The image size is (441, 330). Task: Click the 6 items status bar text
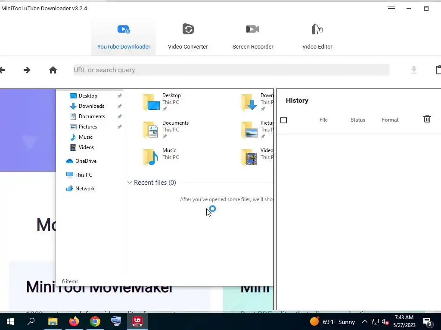coord(70,281)
